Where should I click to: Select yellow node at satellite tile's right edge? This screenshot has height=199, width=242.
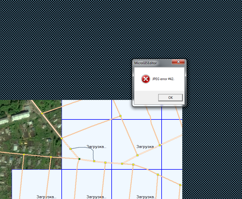[x=61, y=138]
